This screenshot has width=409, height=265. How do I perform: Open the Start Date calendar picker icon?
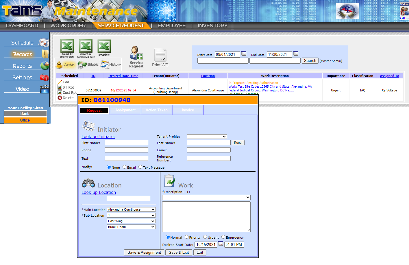pos(243,54)
